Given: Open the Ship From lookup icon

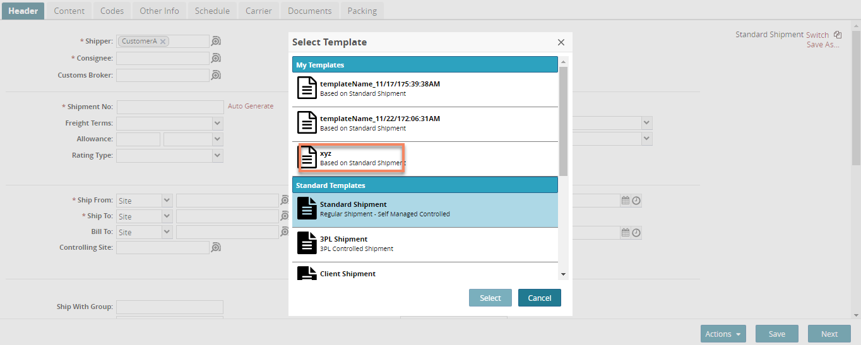Looking at the screenshot, I should [x=284, y=201].
